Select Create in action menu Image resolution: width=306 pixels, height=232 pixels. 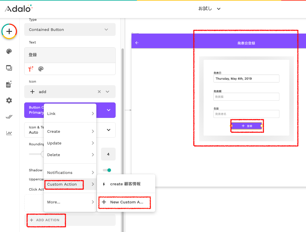coord(70,132)
